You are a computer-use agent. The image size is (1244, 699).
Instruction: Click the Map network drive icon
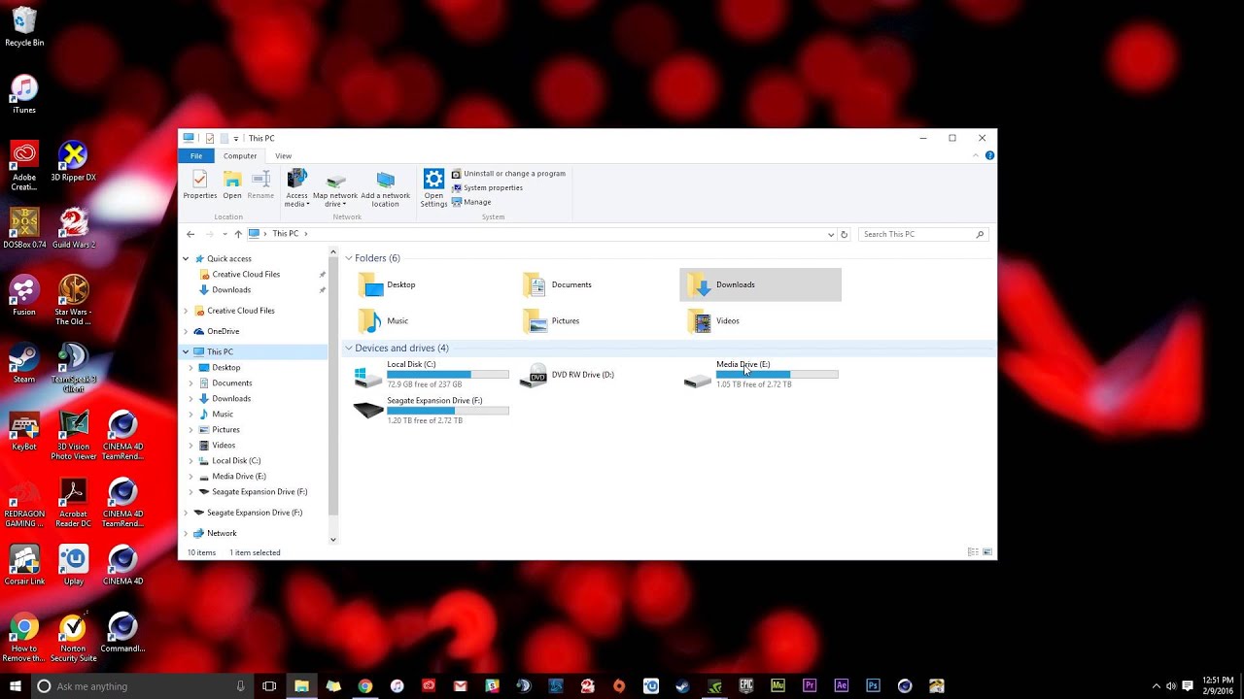(x=335, y=180)
